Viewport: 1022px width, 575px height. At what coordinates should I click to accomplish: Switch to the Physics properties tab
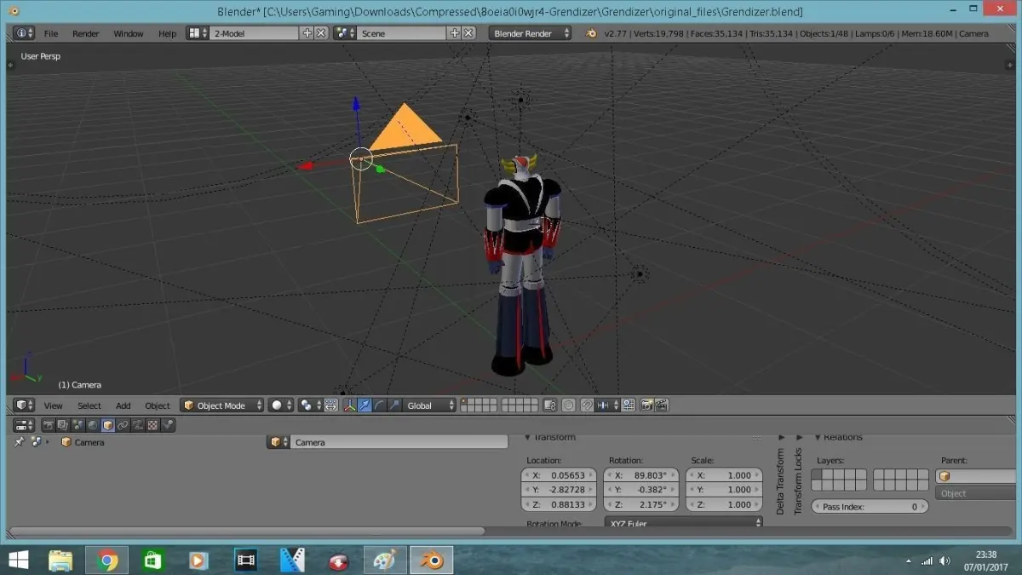168,424
